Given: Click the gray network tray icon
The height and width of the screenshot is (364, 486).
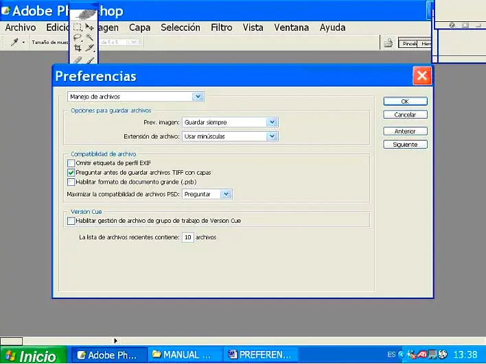Looking at the screenshot, I should tap(432, 354).
